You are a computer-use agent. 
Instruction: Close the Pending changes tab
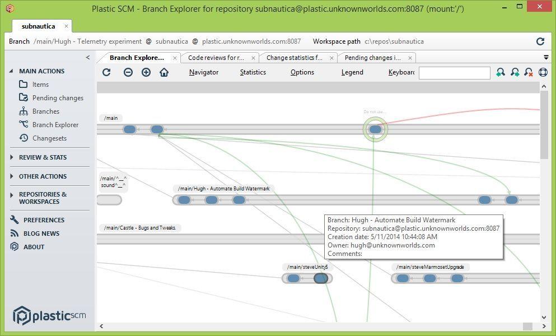(410, 58)
